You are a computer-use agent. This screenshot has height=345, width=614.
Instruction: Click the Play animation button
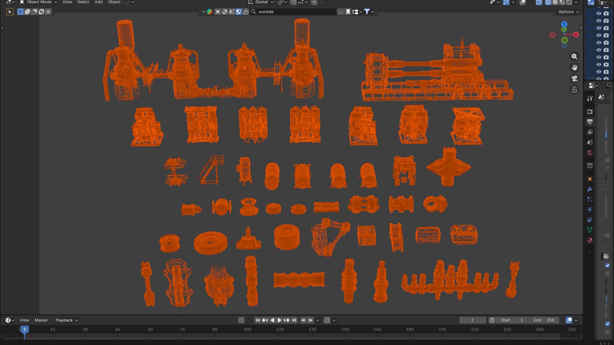pos(279,320)
